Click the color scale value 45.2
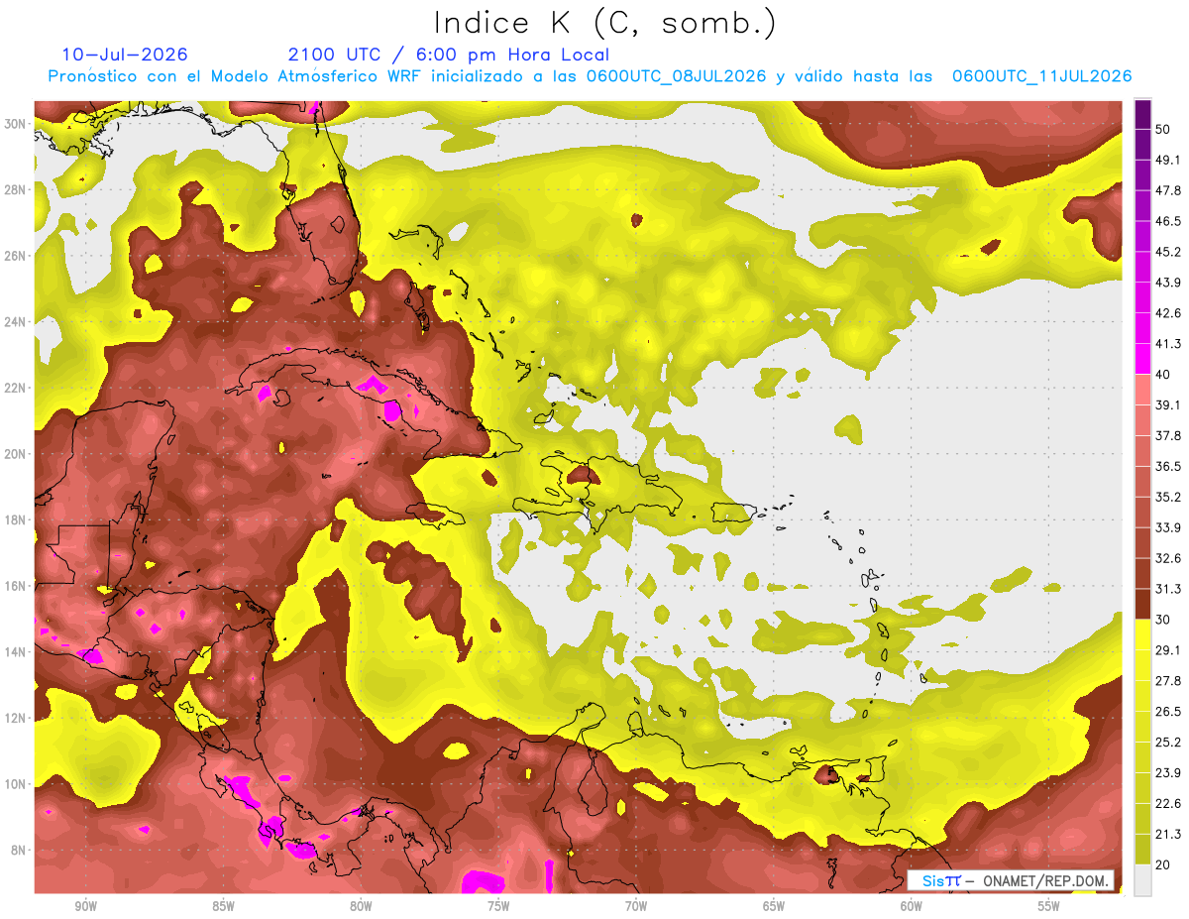Screen dimensions: 1189x919 coord(1169,251)
